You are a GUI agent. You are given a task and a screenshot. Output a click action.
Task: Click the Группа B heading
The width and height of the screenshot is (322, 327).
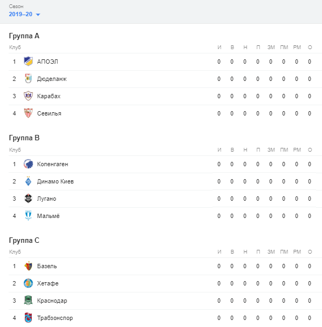point(24,138)
